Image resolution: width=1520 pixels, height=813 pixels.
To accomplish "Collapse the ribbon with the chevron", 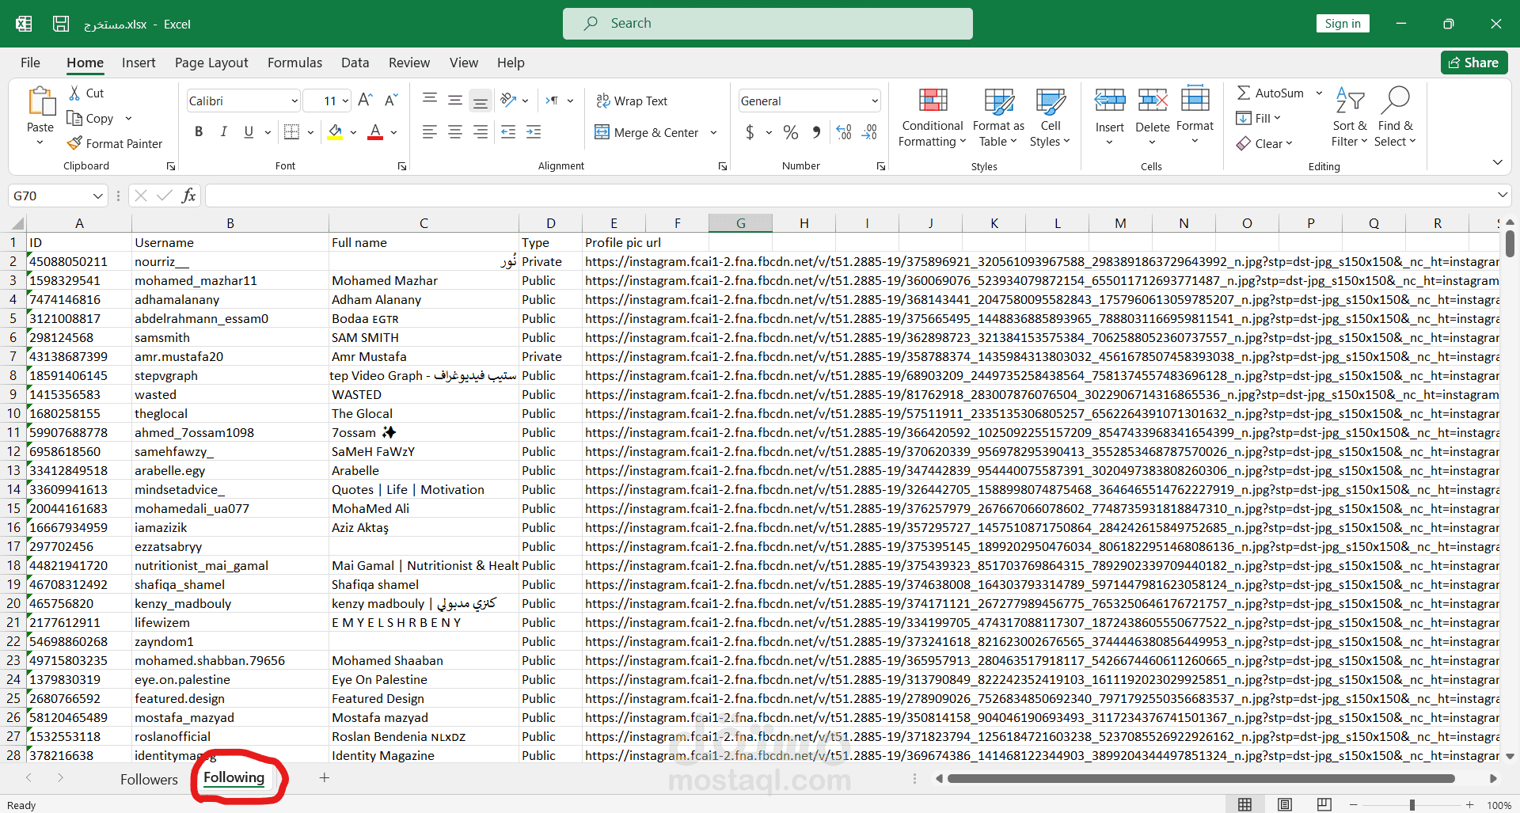I will [x=1497, y=162].
